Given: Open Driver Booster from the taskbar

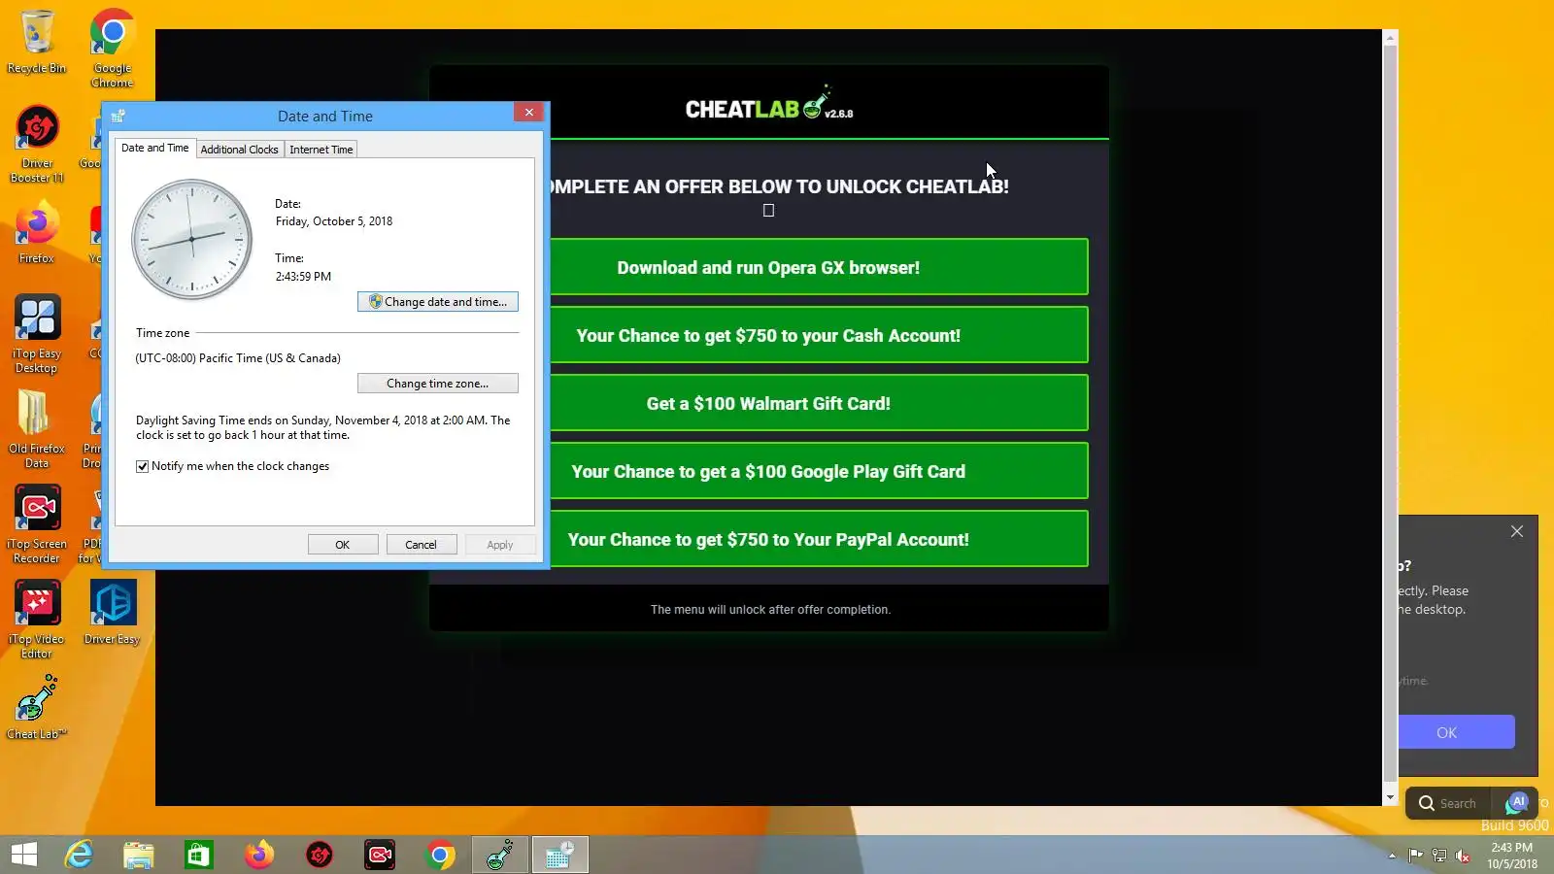Looking at the screenshot, I should (320, 855).
